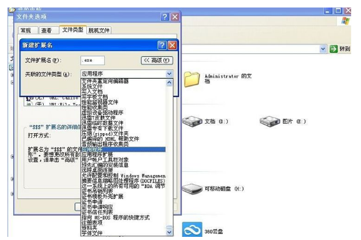Select the highlighted 应用程序 list entry
This screenshot has width=361, height=240.
tap(123, 149)
